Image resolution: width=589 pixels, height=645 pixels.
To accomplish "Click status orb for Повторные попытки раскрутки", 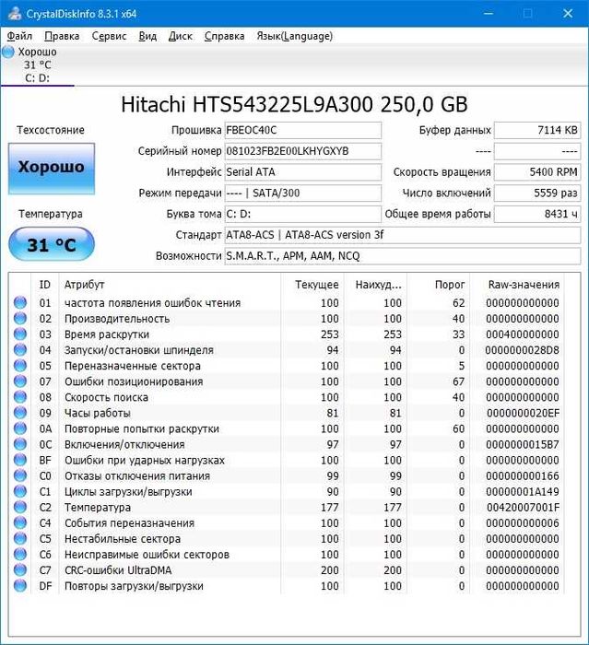I will [19, 428].
